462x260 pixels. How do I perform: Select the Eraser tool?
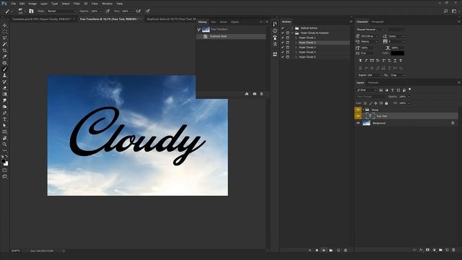coord(4,88)
